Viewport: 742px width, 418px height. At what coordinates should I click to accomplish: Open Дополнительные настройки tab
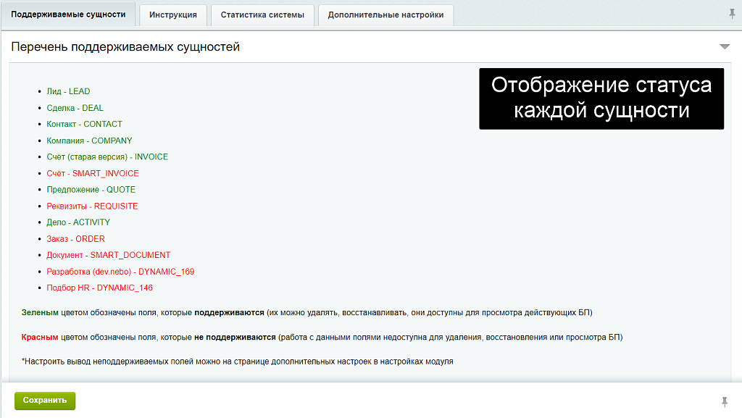[x=385, y=14]
